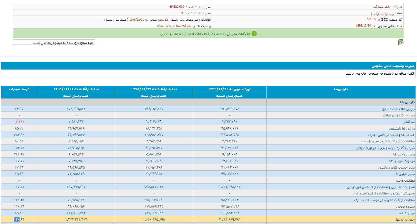This screenshot has width=417, height=224.
Task: Click the دوره منتهی به ۱۳۹۹/۱۲/۳۰ column header
Action: coord(230,89)
